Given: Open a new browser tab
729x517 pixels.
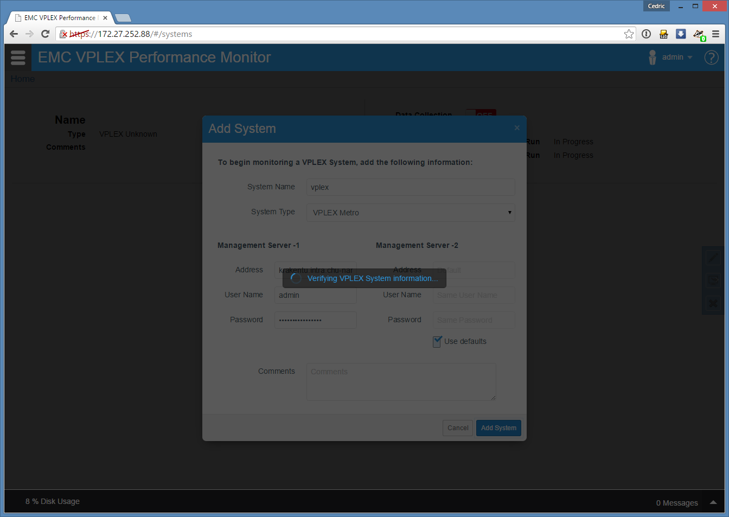Looking at the screenshot, I should tap(123, 18).
